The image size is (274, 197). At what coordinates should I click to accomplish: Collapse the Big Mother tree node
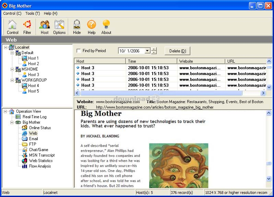pos(12,122)
